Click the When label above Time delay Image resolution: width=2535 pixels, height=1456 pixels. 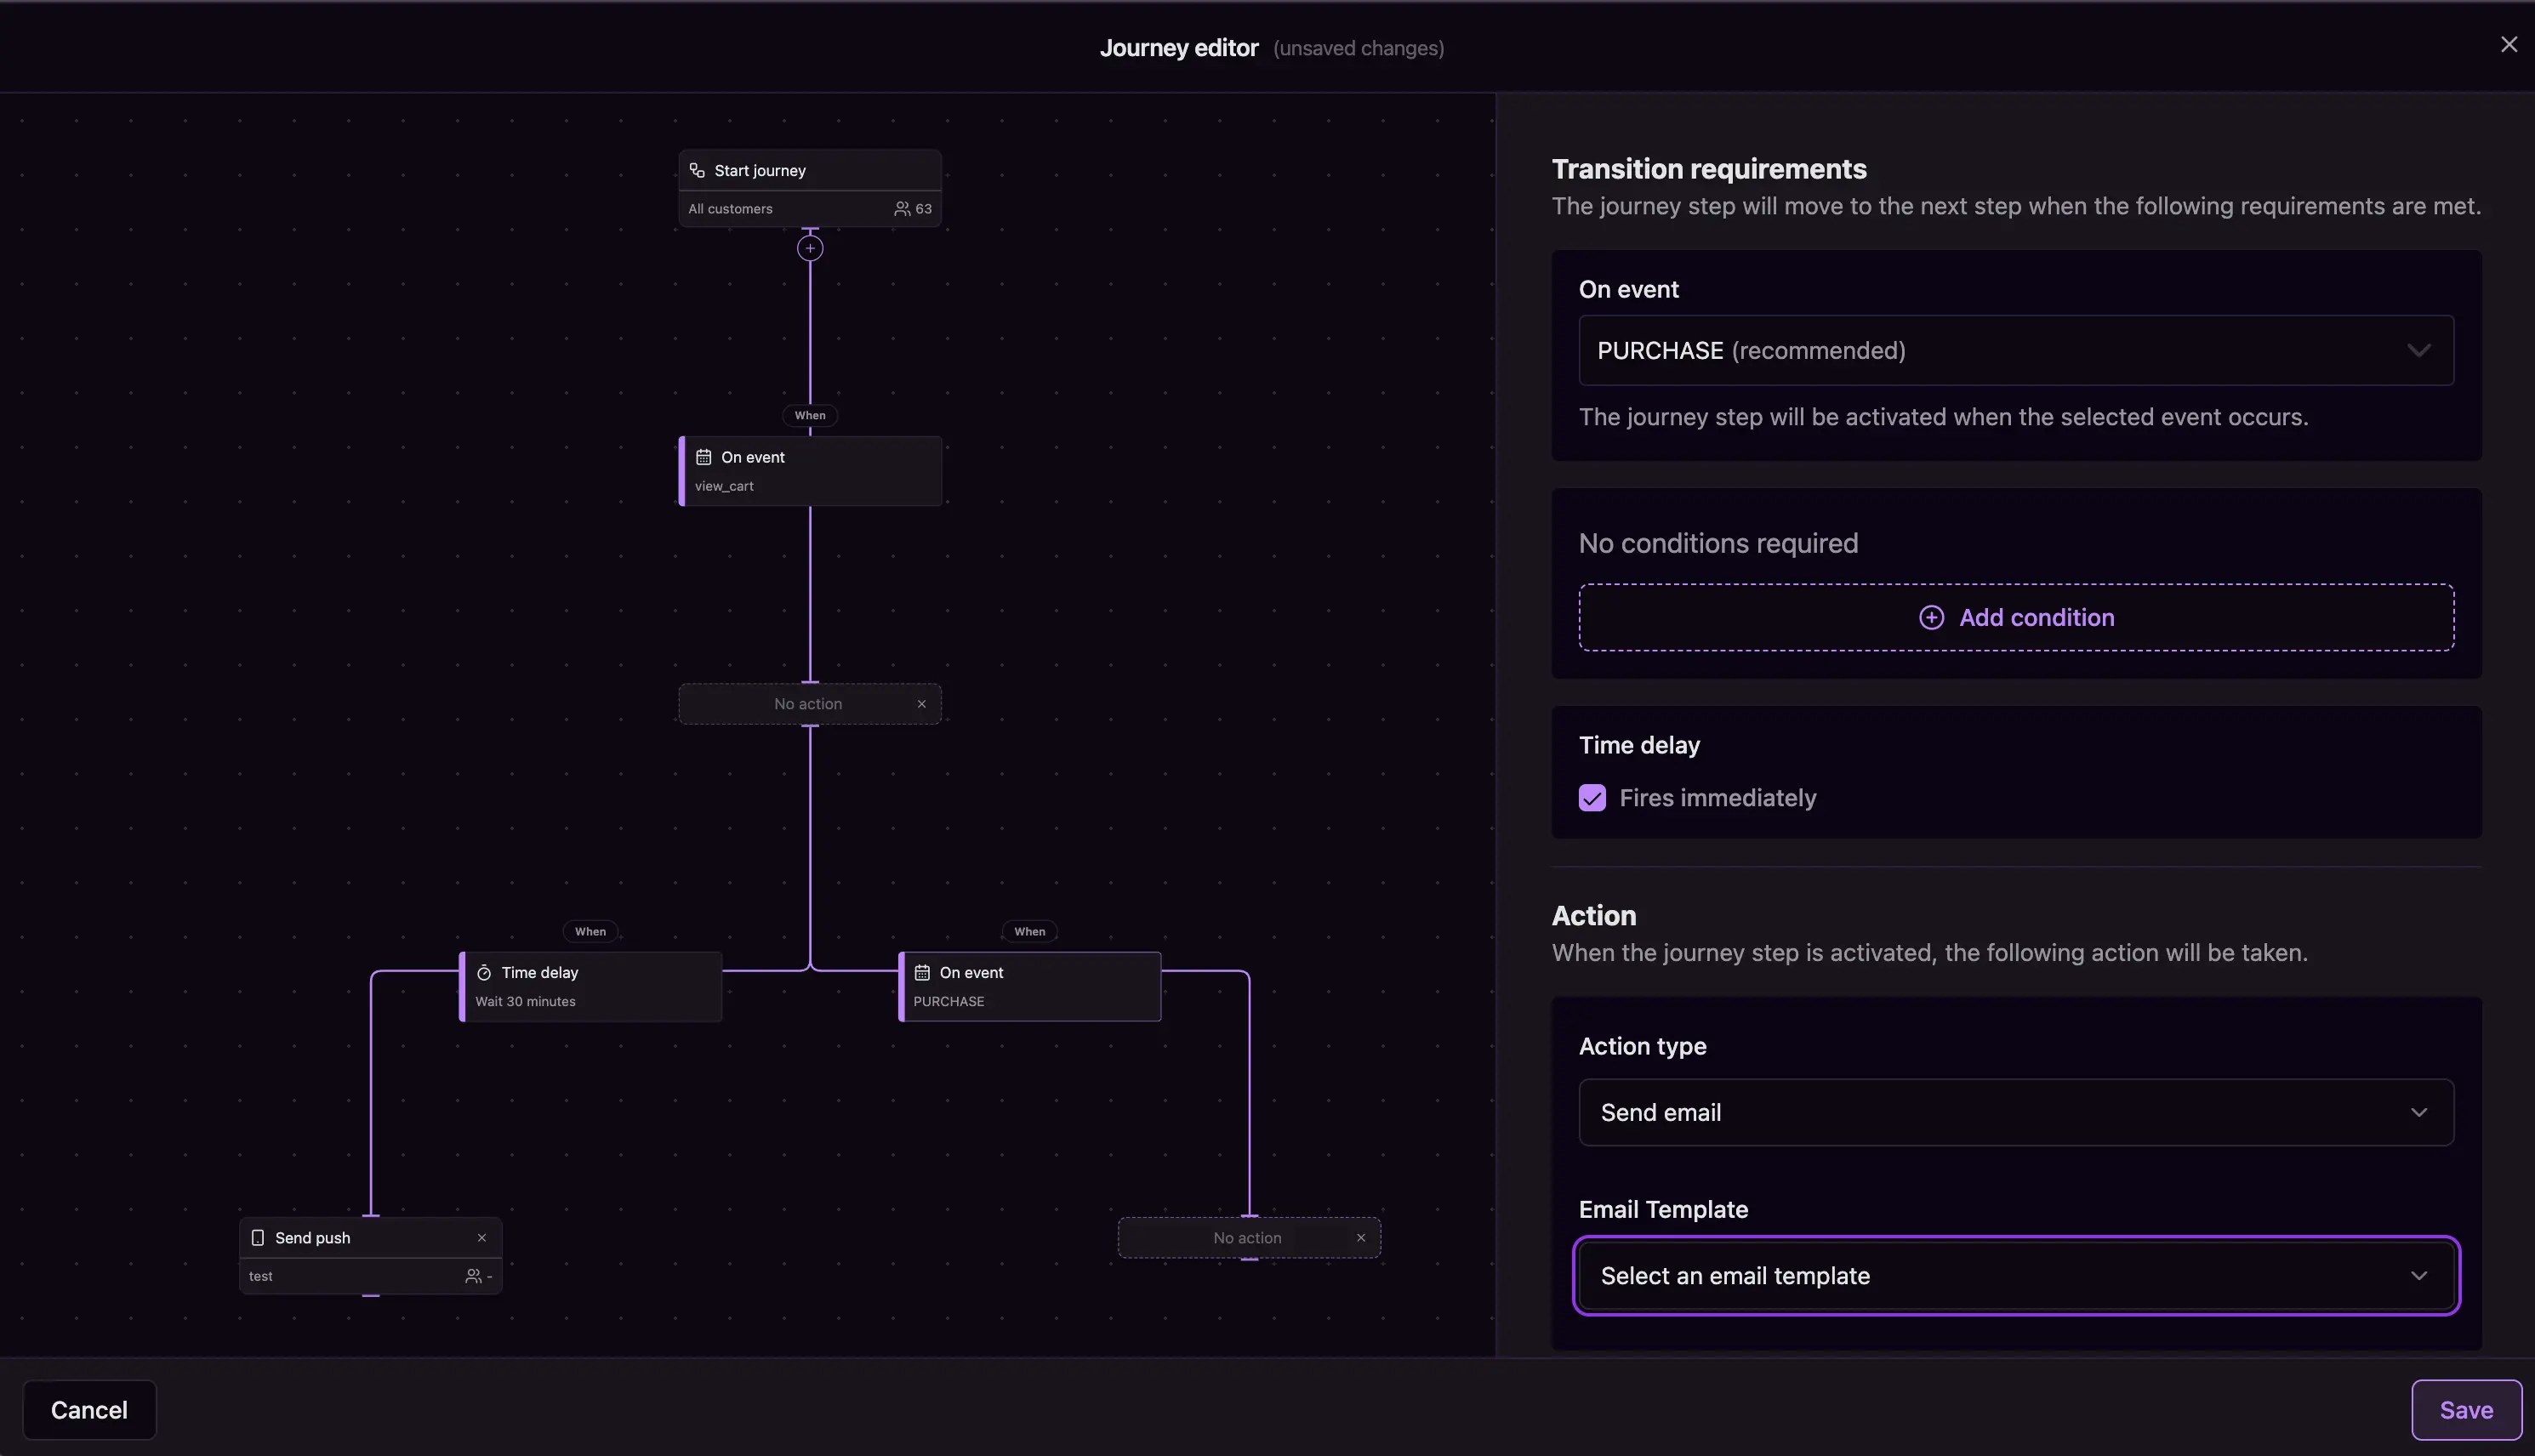tap(590, 932)
